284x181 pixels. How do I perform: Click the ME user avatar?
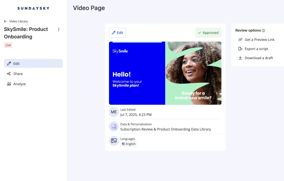(114, 112)
